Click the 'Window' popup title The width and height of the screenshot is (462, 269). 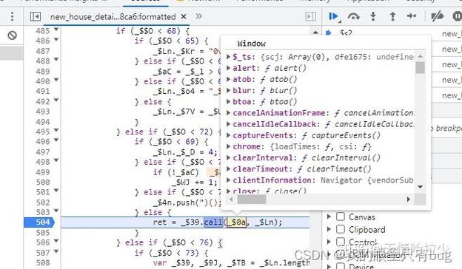251,44
